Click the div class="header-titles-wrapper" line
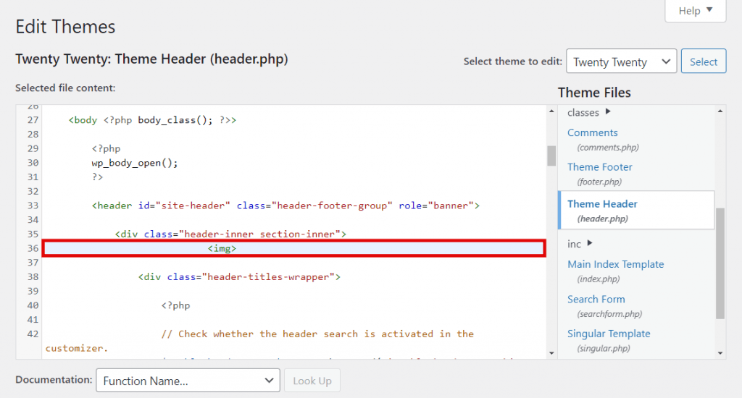 tap(239, 277)
